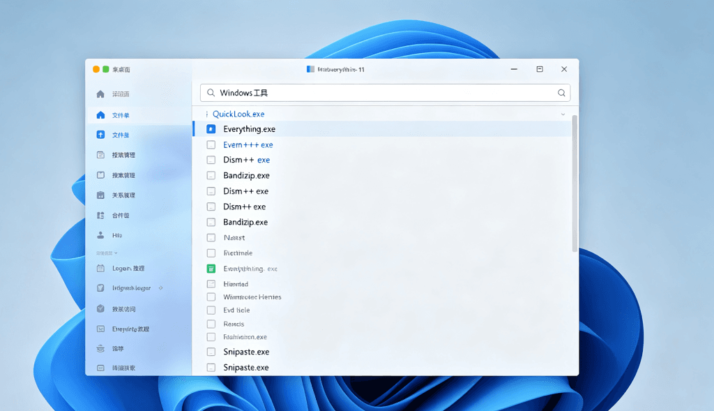Viewport: 714px width, 411px height.
Task: Click into the Windows工具 search field
Action: 385,93
